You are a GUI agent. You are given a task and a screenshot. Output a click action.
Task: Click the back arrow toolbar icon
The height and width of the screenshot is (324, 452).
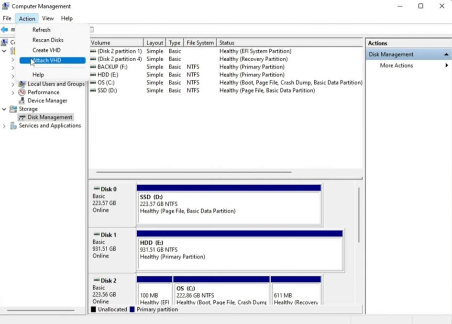pyautogui.click(x=4, y=30)
